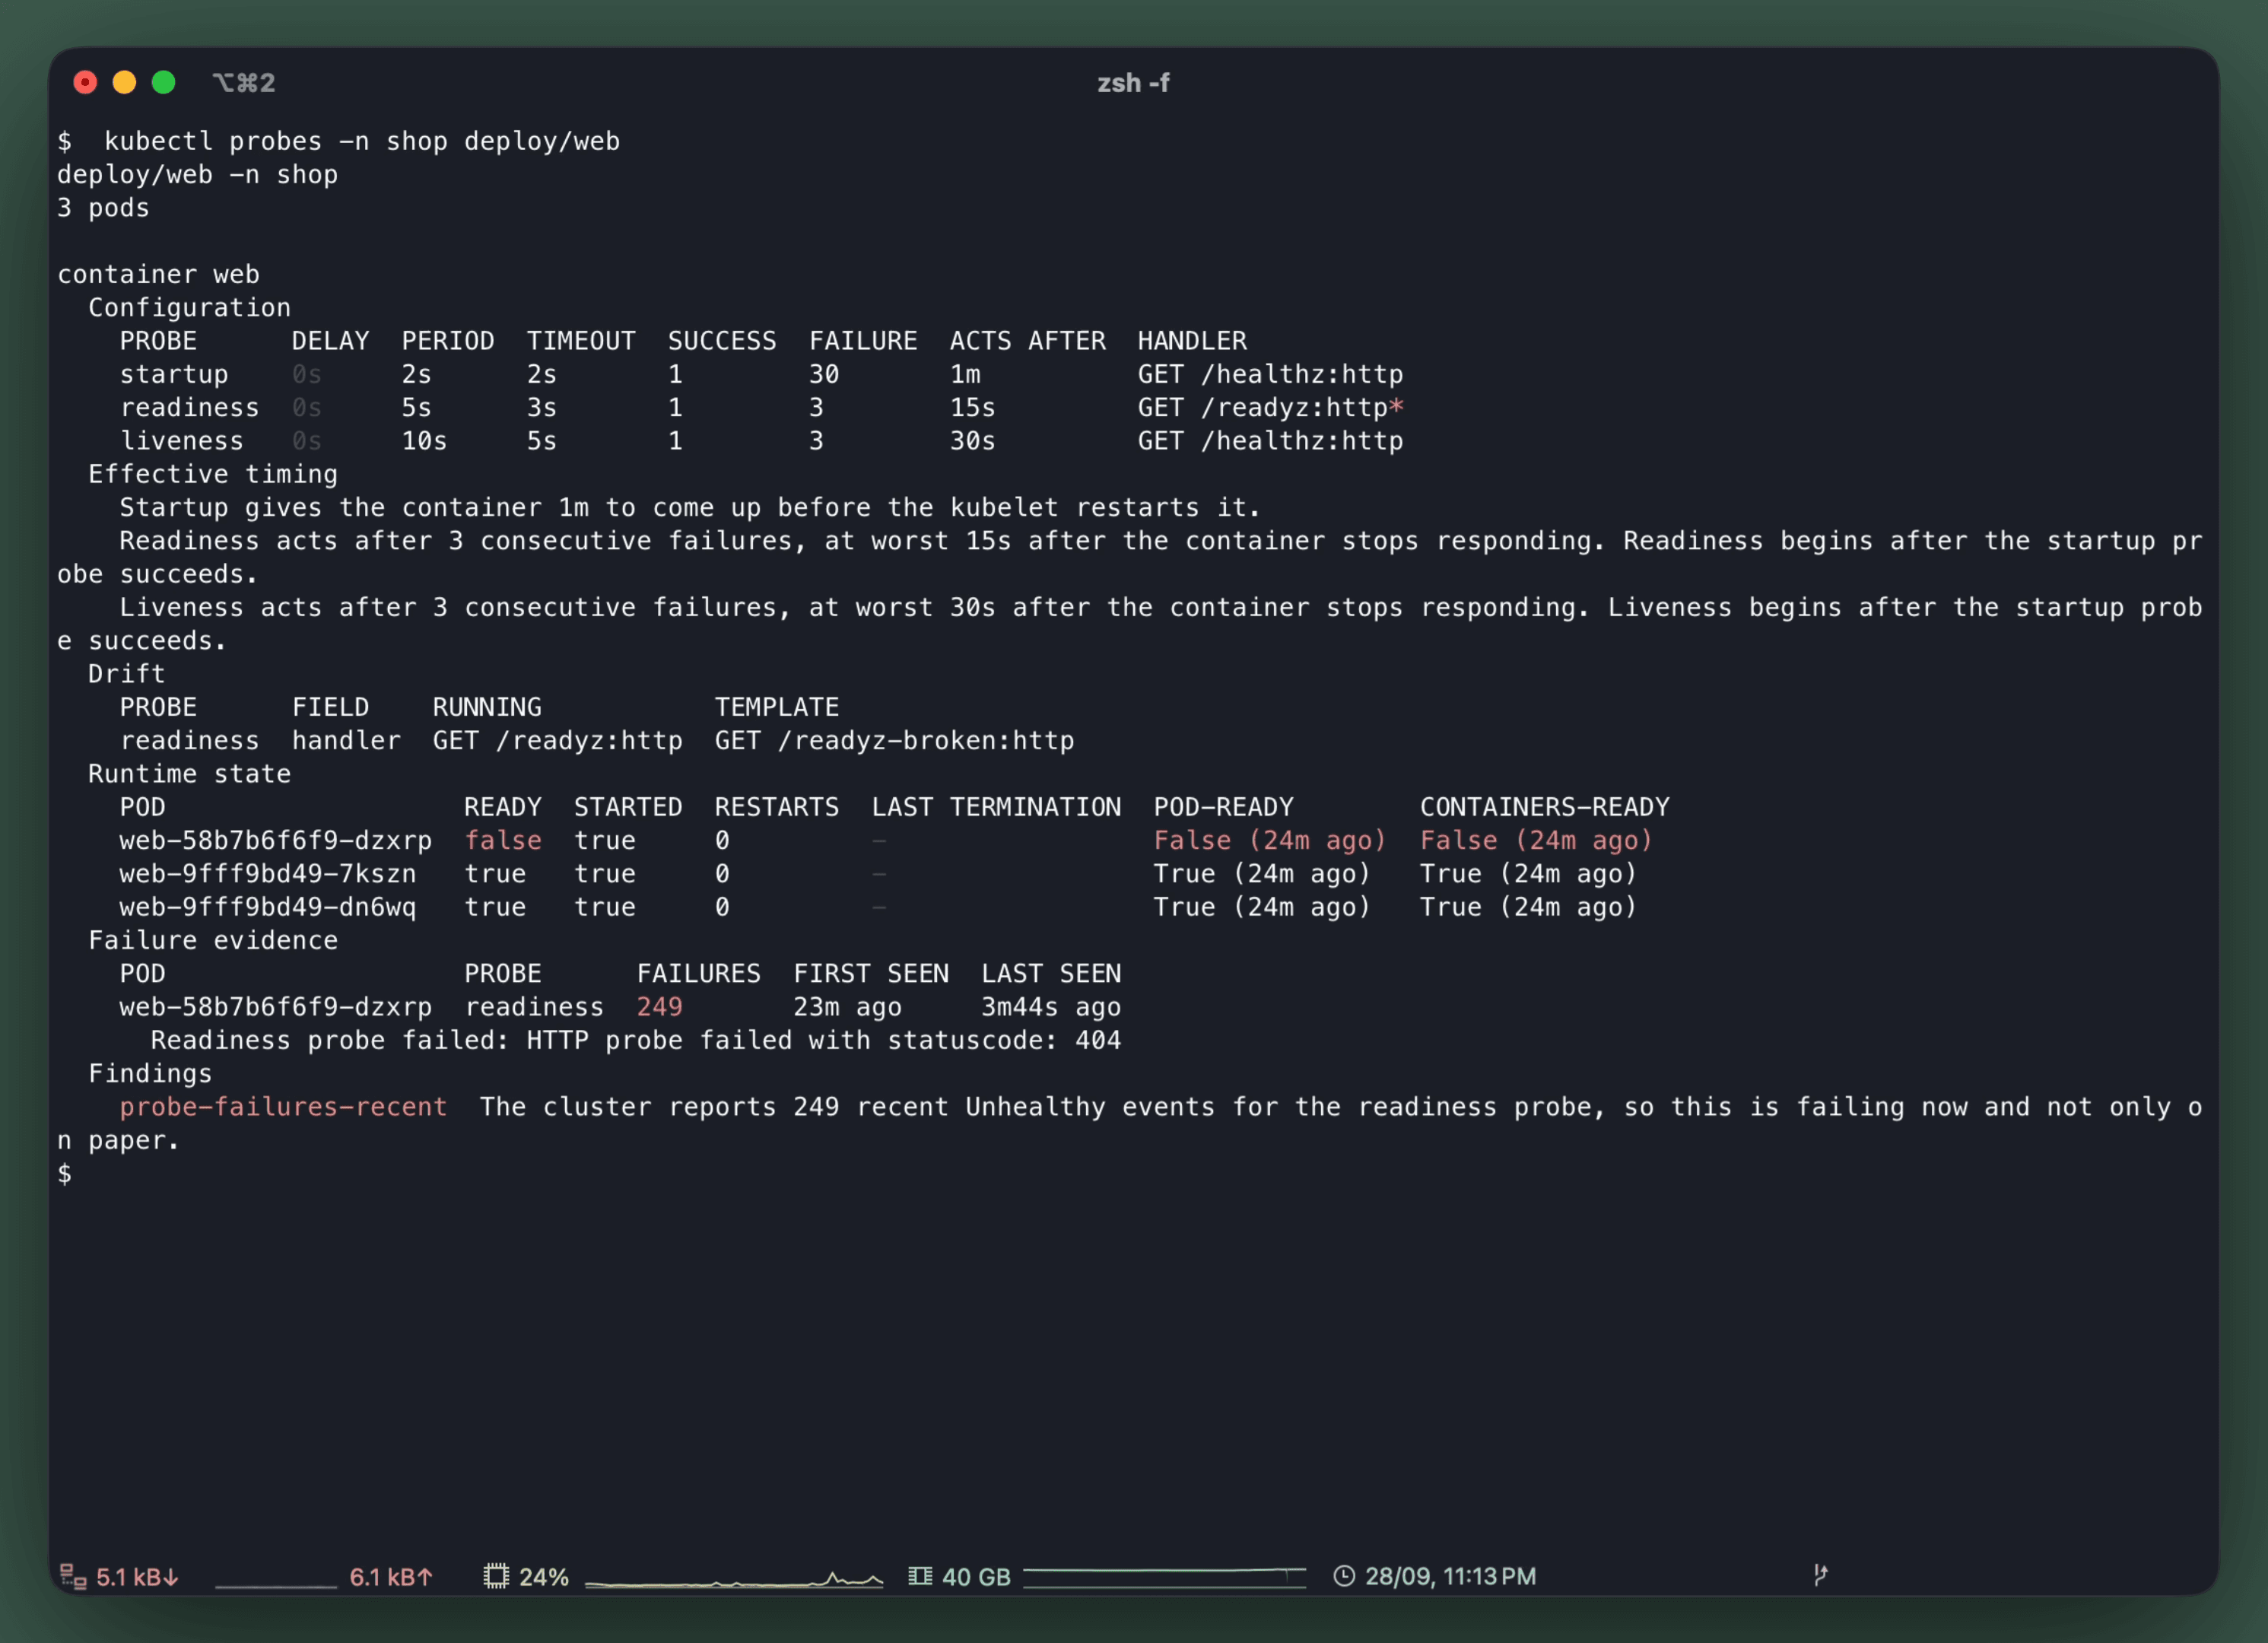Click the 'GET /readyz:http*' readiness handler

point(1270,408)
